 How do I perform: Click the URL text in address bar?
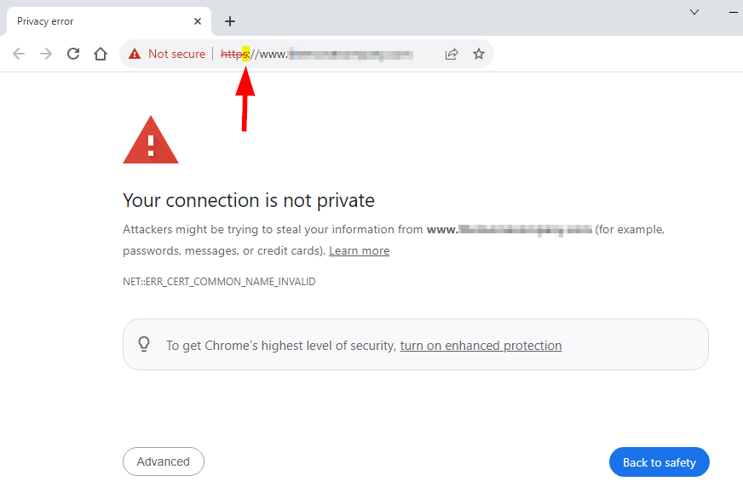pyautogui.click(x=316, y=54)
